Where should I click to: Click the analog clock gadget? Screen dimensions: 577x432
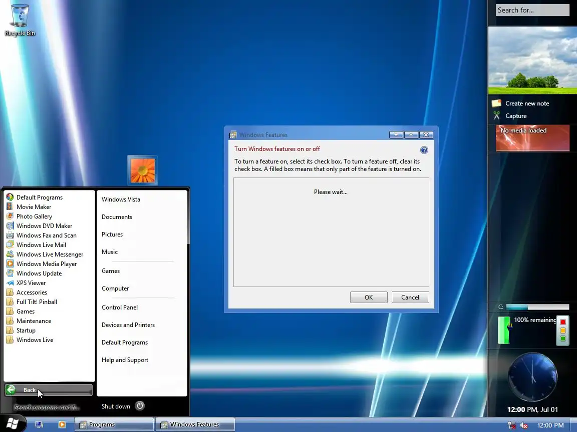coord(532,377)
